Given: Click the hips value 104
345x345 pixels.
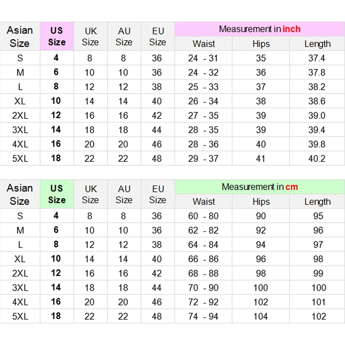Looking at the screenshot, I should [261, 317].
